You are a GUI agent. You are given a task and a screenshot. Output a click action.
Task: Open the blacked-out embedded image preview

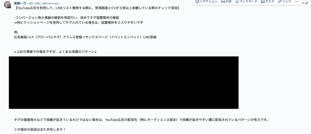(124, 83)
